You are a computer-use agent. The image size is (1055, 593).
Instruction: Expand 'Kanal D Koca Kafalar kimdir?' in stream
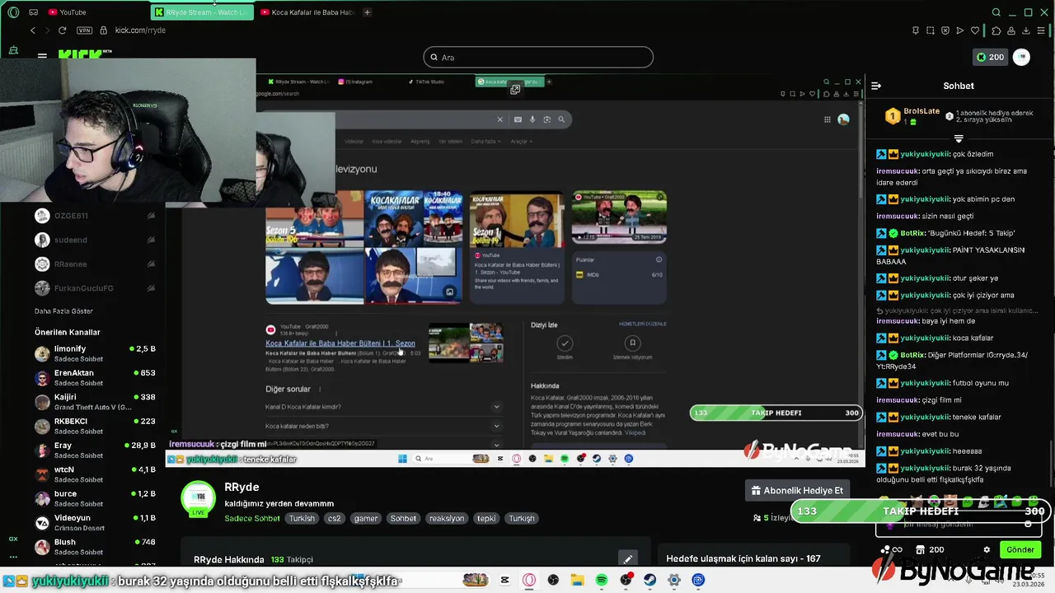tap(383, 407)
